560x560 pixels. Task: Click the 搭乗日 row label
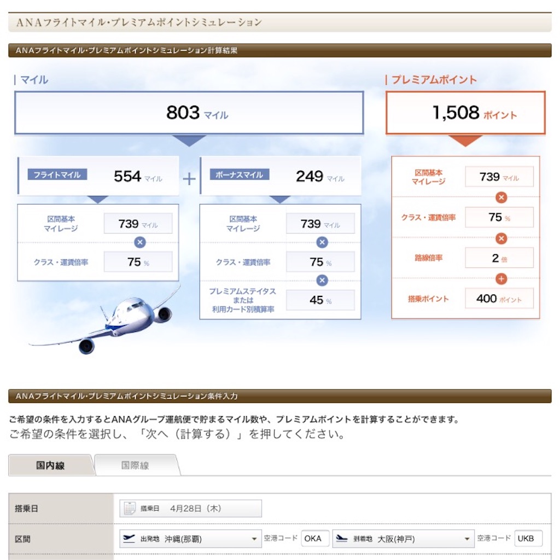tap(26, 508)
